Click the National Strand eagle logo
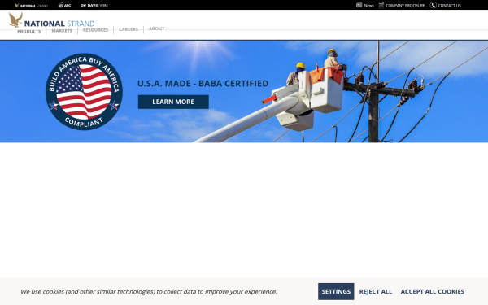Image resolution: width=488 pixels, height=305 pixels. tap(15, 20)
